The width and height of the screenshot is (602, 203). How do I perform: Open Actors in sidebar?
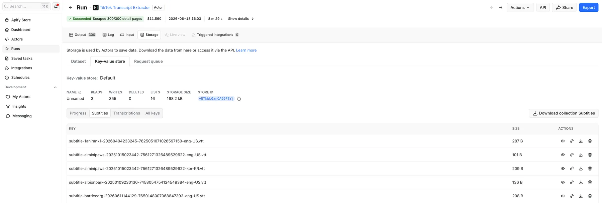pos(31,39)
